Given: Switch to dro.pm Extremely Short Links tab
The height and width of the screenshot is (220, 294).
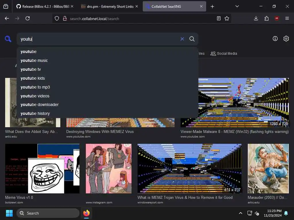Looking at the screenshot, I should click(x=109, y=6).
